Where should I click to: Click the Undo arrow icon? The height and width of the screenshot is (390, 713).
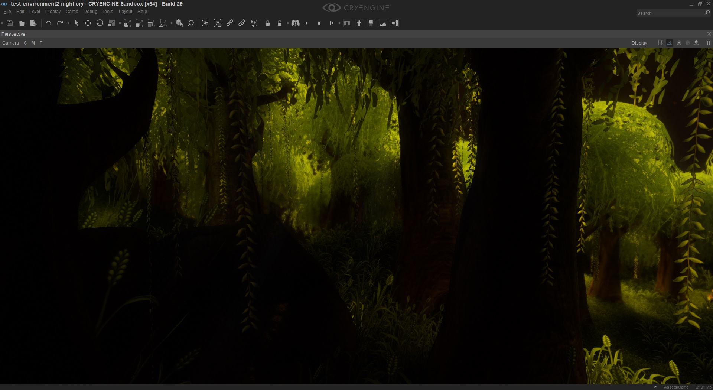(48, 23)
